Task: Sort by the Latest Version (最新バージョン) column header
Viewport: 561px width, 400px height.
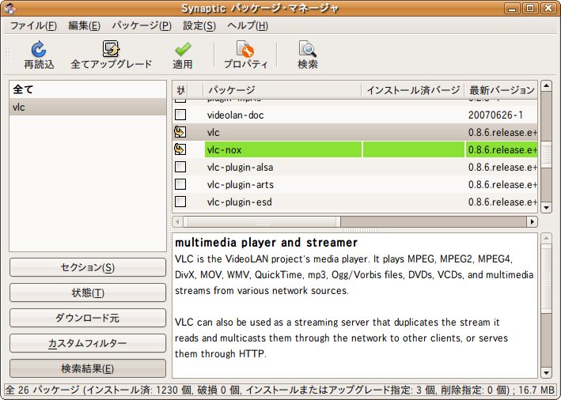Action: pyautogui.click(x=502, y=90)
